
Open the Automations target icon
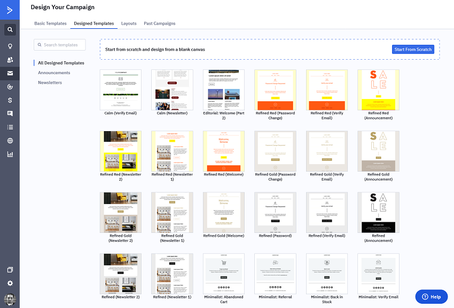(10, 87)
